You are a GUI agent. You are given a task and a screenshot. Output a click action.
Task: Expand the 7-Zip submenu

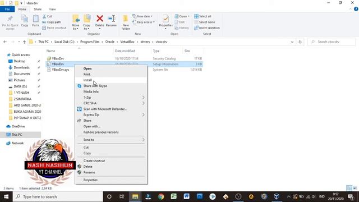pos(111,97)
